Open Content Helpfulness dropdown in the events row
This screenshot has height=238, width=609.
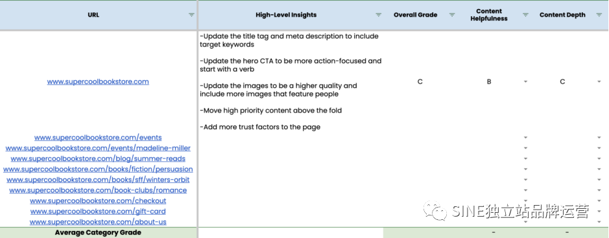(525, 137)
